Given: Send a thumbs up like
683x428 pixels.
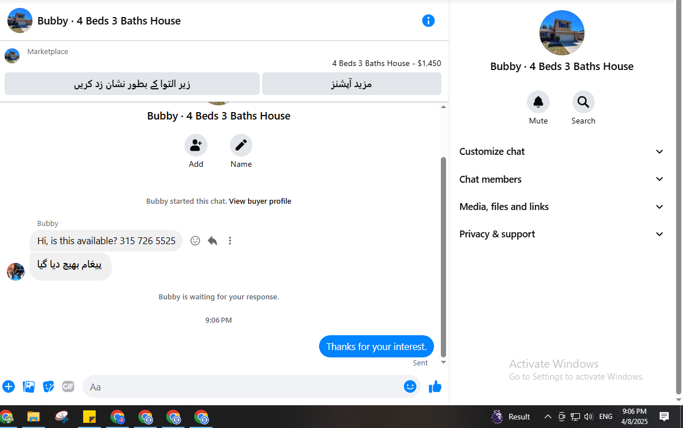Looking at the screenshot, I should pyautogui.click(x=435, y=386).
